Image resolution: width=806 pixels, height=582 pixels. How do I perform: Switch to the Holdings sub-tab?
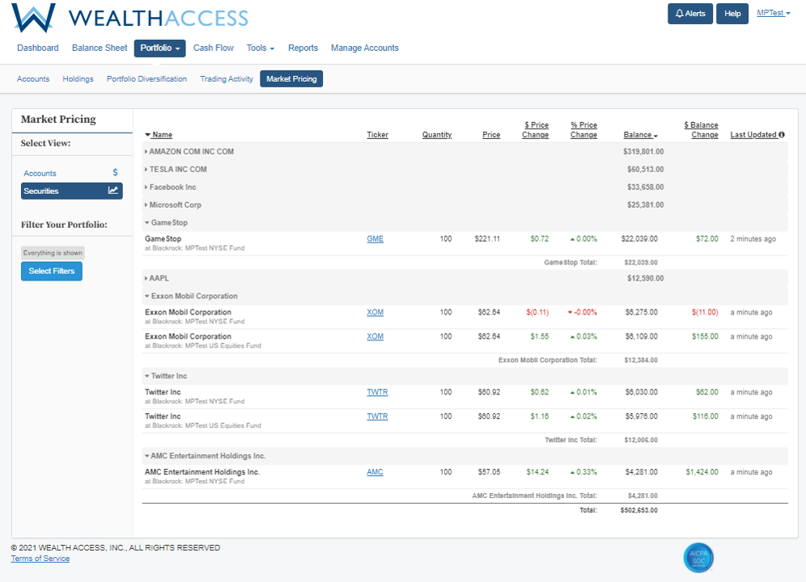78,79
